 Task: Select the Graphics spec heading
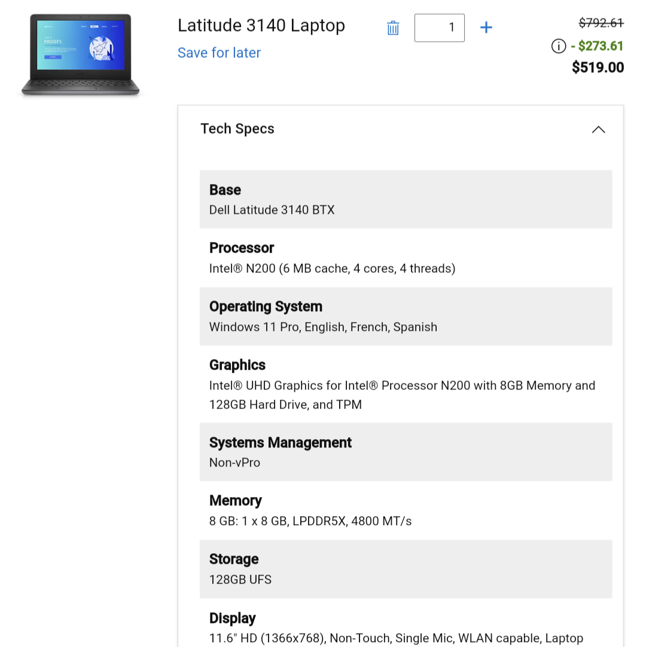[237, 365]
